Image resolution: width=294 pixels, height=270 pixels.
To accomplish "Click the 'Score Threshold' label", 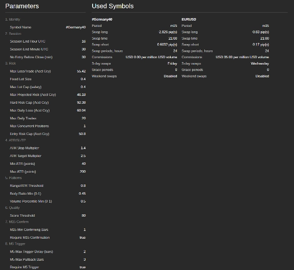I will click(x=23, y=216).
